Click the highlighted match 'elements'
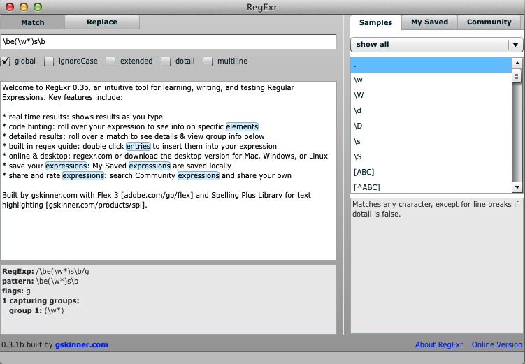 pyautogui.click(x=242, y=126)
